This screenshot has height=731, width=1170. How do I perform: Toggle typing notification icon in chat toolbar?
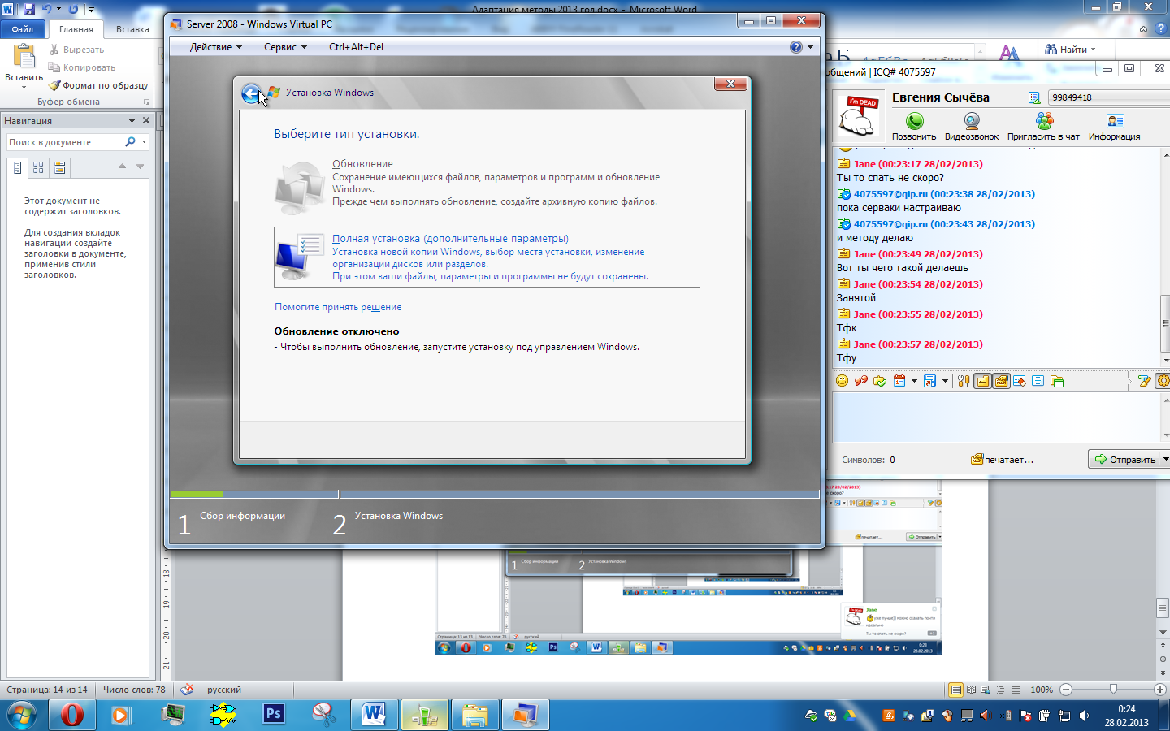1002,381
